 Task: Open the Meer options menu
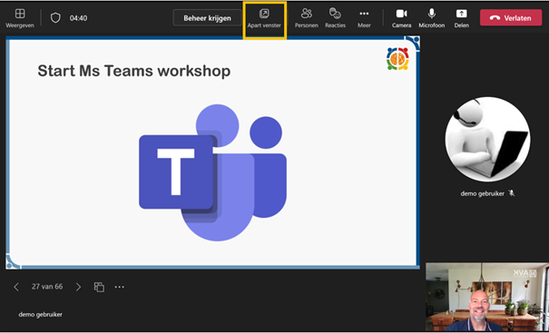[x=364, y=18]
